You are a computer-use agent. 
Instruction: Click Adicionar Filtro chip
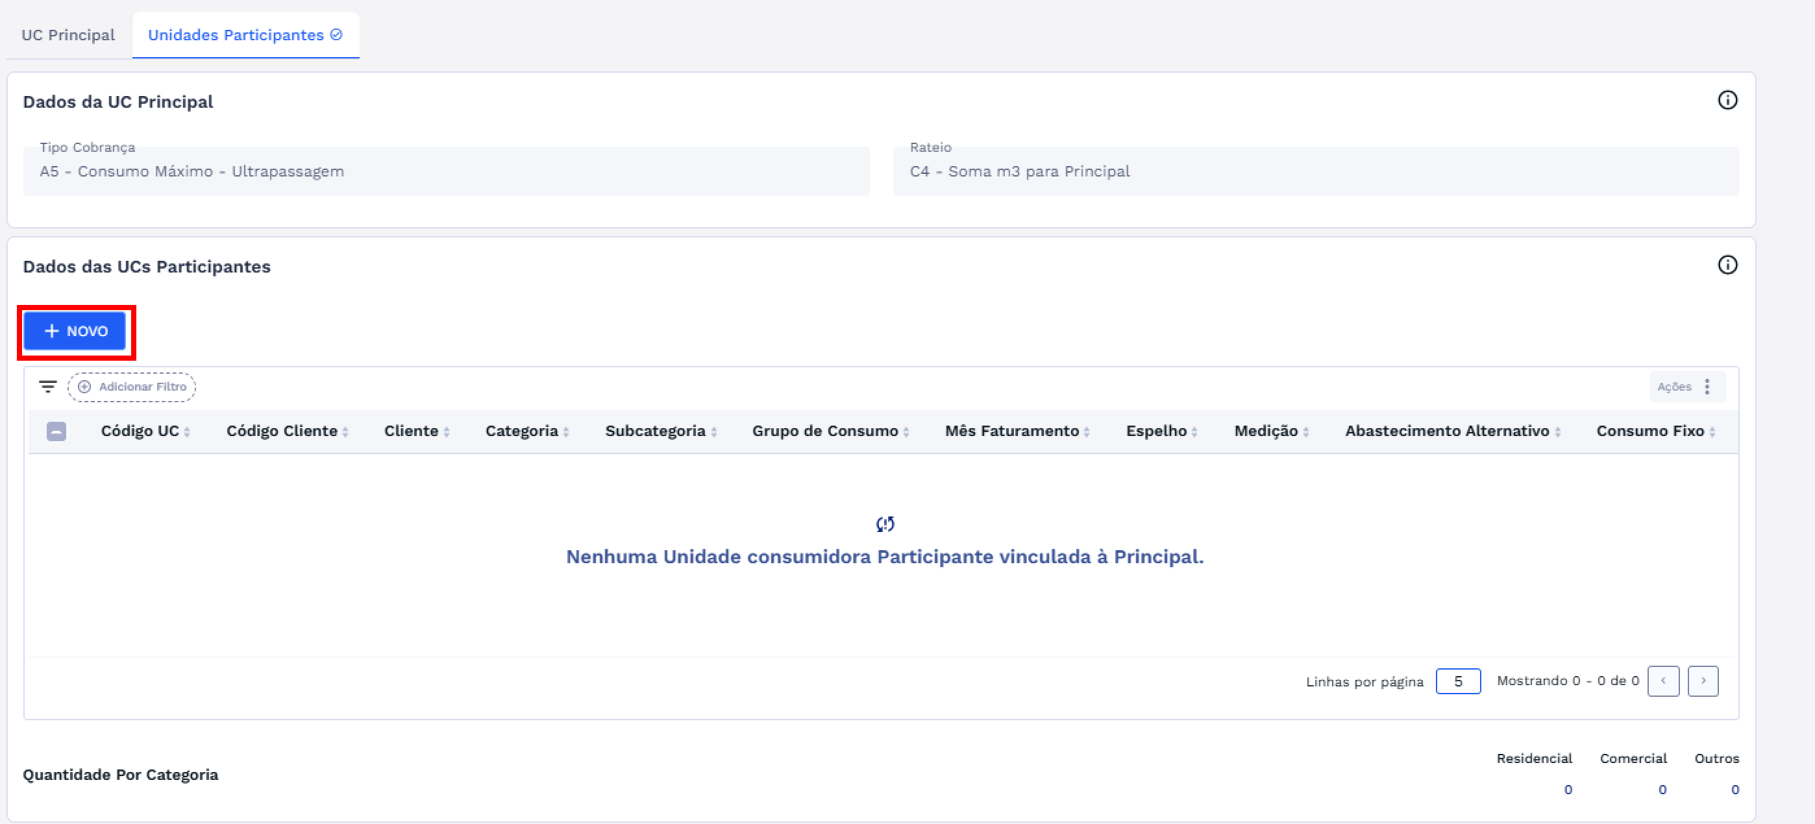pyautogui.click(x=132, y=387)
